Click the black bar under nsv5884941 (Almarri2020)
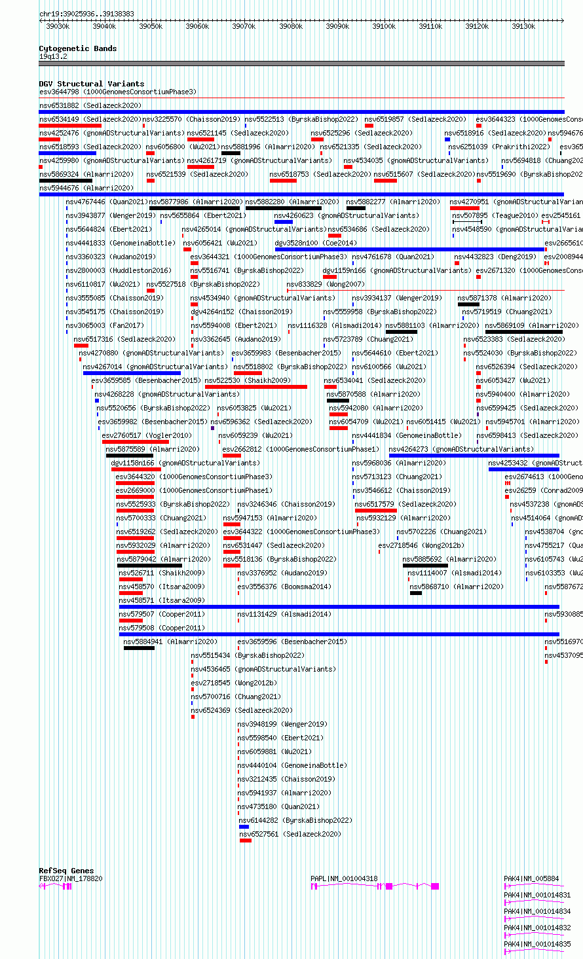Screen dimensions: 583x959 140,648
